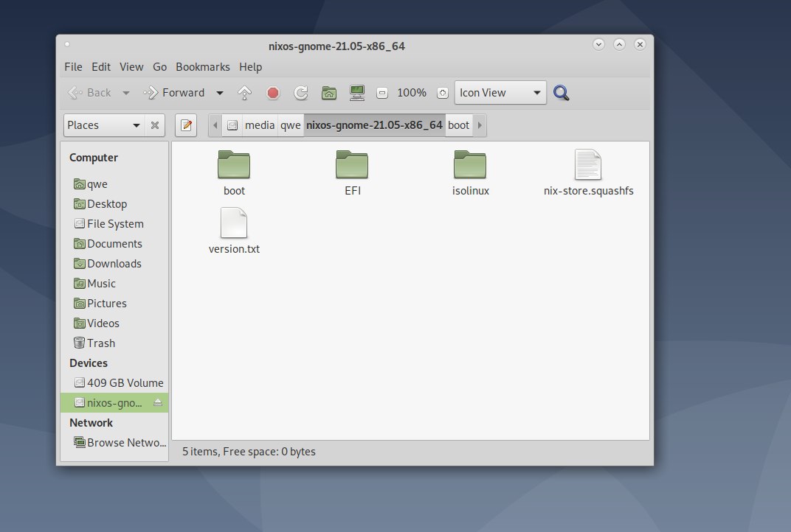
Task: Go up to the parent folder
Action: (245, 93)
